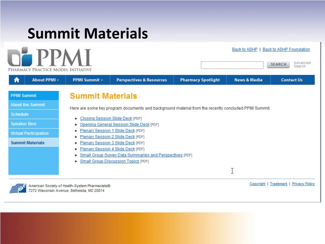Expand the About PPMI dropdown menu

(45, 80)
